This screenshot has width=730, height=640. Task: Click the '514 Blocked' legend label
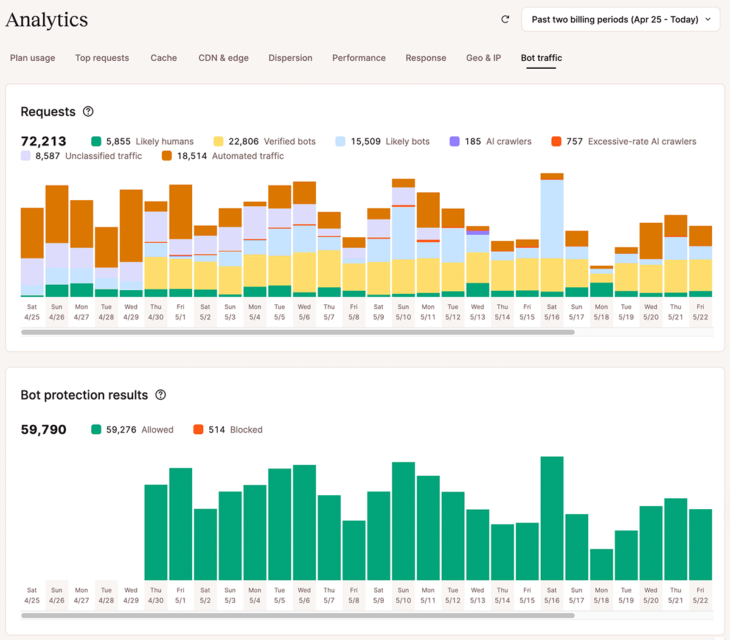pos(235,430)
